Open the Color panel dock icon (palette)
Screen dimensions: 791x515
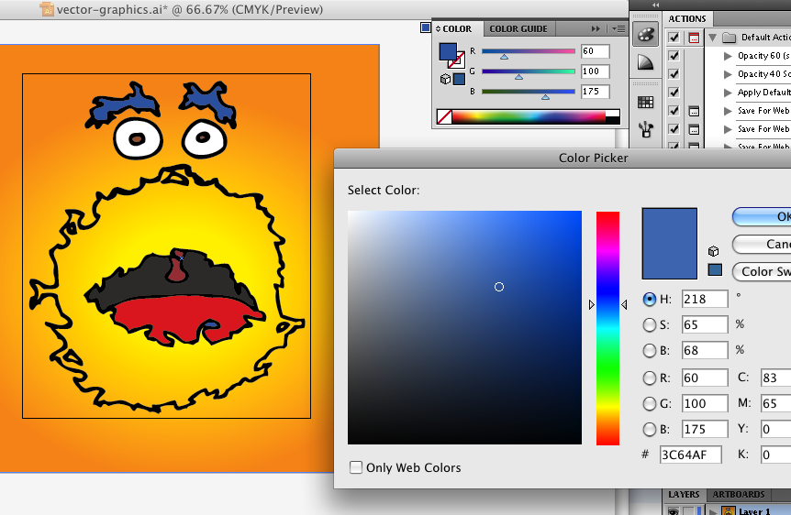pos(645,35)
